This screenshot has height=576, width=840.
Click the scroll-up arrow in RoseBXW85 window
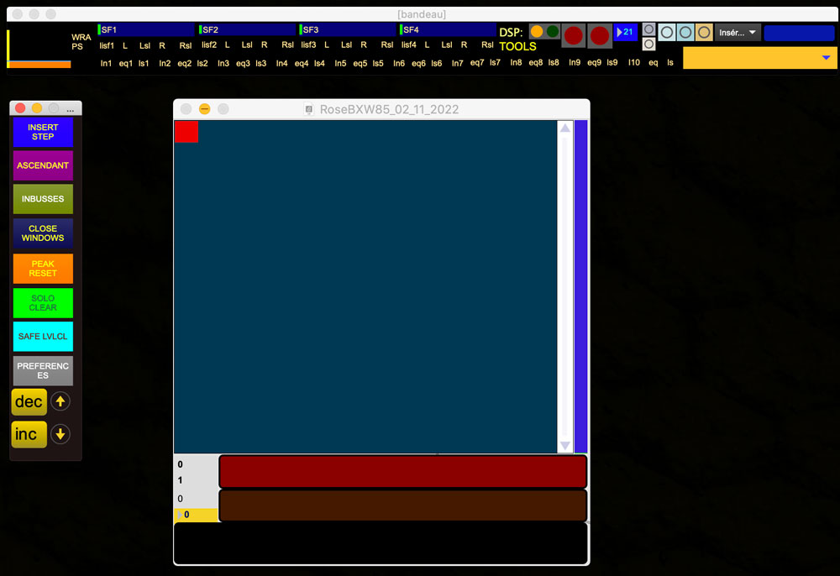coord(565,128)
